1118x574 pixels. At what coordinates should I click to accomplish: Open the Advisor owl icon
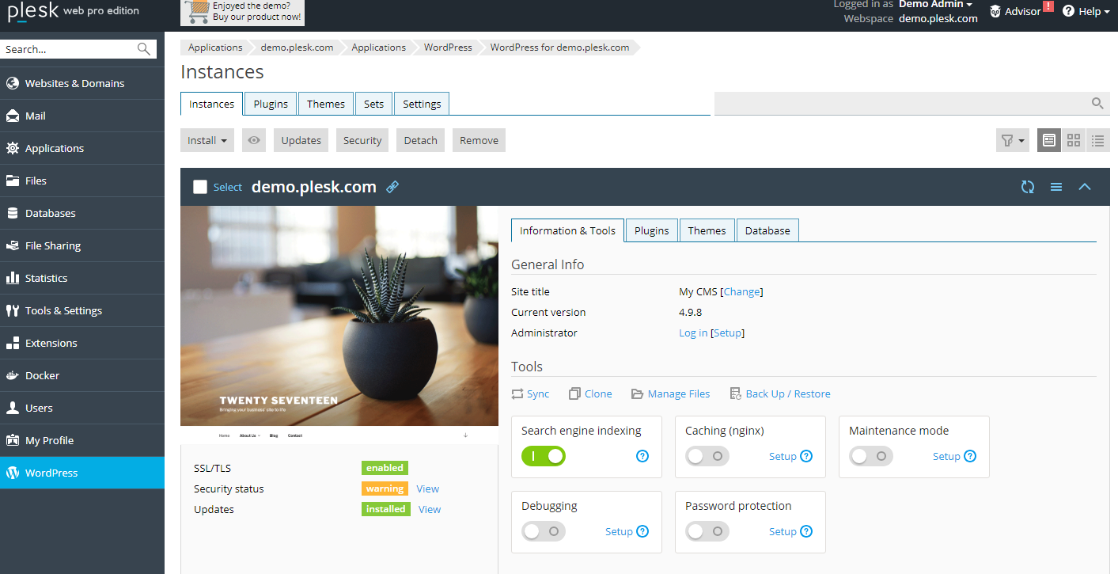[x=995, y=11]
